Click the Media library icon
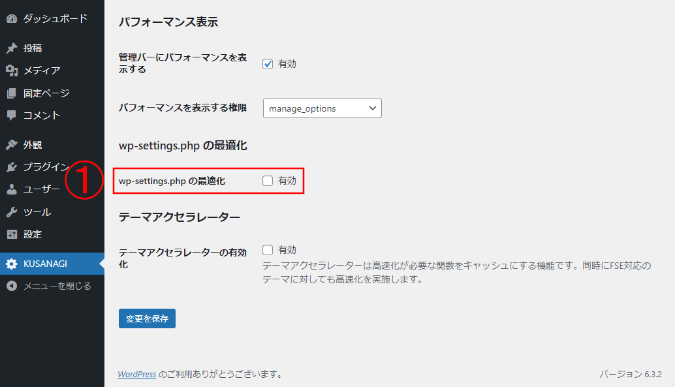675x387 pixels. (x=11, y=70)
